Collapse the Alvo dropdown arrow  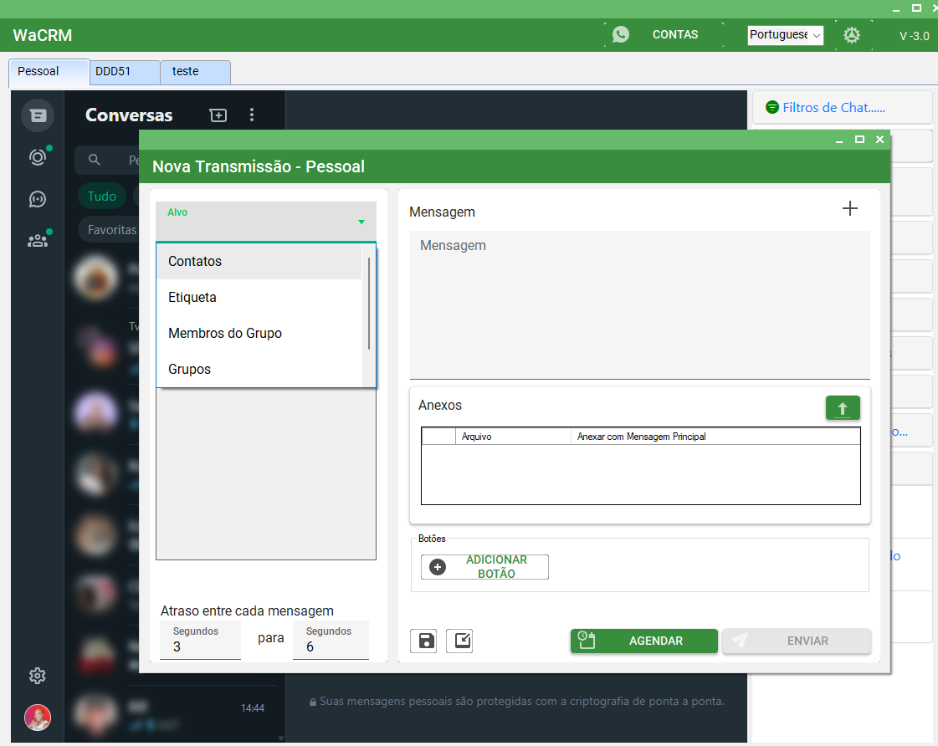pyautogui.click(x=361, y=222)
